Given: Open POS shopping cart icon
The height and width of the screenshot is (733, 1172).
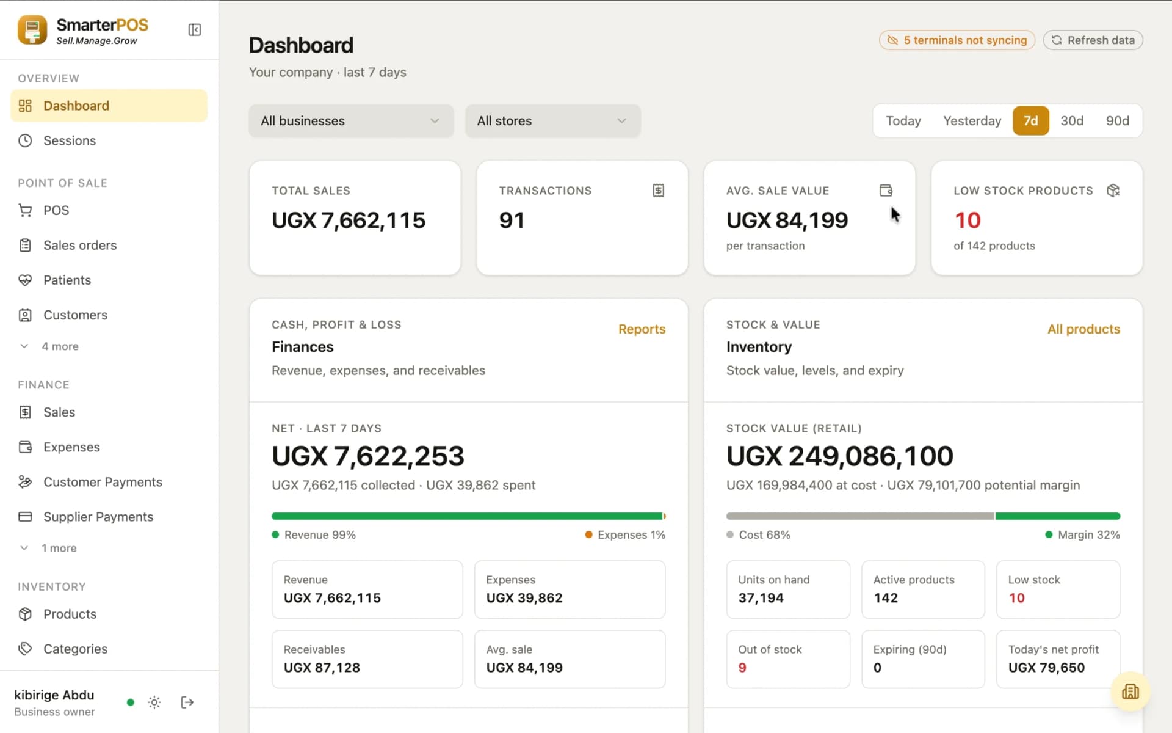Looking at the screenshot, I should 25,210.
